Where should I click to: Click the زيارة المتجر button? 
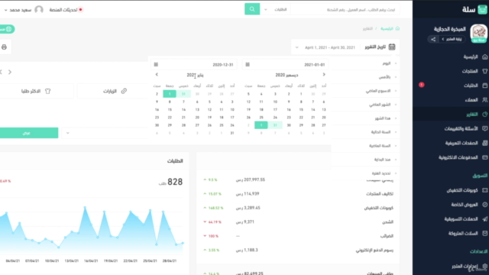coord(452,39)
